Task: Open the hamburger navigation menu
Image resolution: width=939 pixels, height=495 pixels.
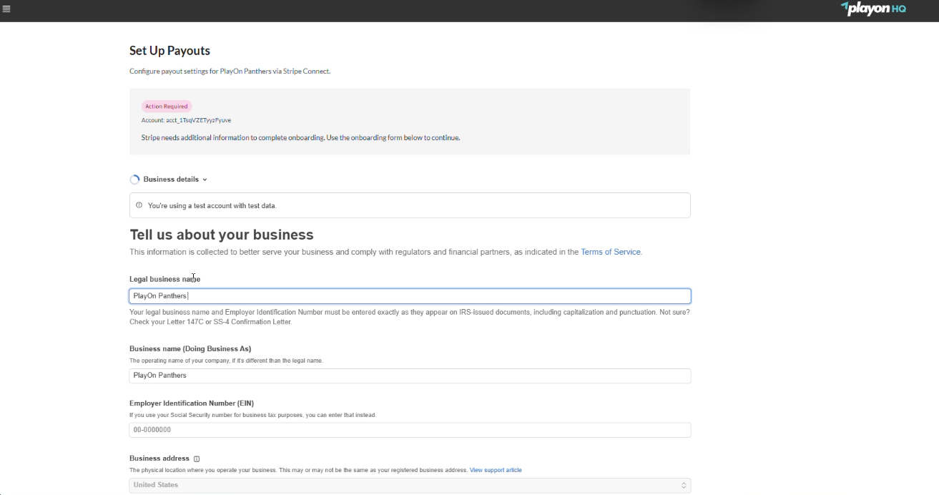Action: [6, 9]
